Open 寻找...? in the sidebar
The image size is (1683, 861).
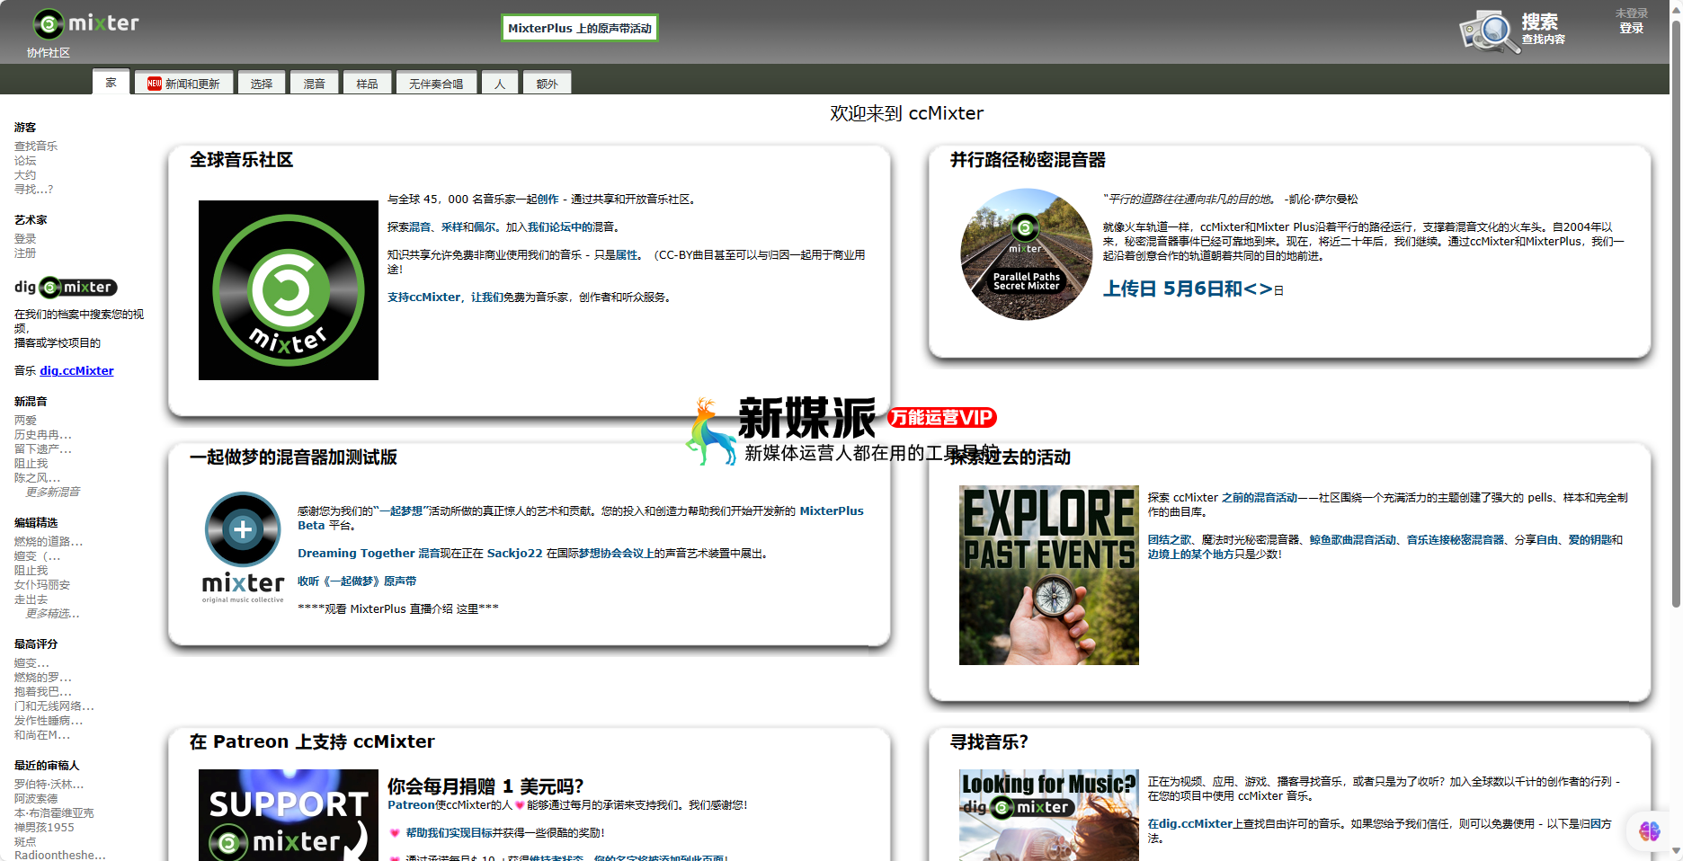click(x=34, y=189)
